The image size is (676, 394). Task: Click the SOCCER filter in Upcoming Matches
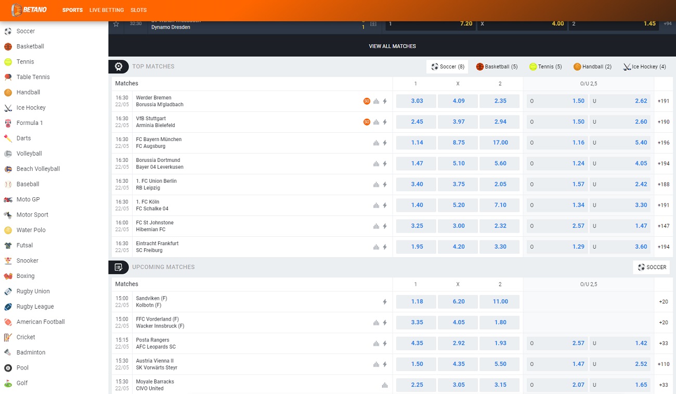click(652, 267)
